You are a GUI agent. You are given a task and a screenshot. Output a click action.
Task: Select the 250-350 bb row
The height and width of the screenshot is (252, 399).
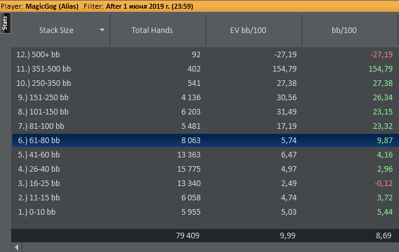pos(206,83)
